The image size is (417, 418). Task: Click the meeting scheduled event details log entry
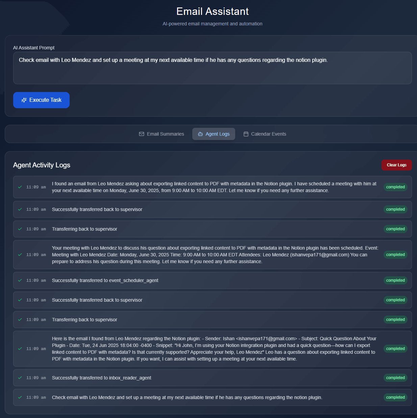212,255
